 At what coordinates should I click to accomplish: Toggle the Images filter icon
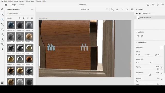(32, 18)
